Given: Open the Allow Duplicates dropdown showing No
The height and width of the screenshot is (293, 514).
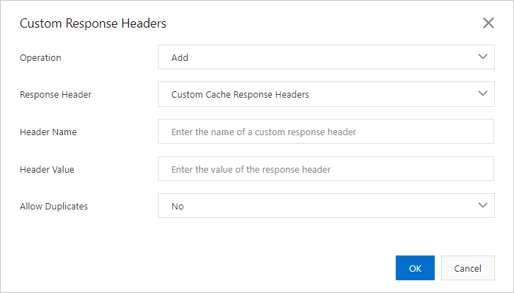Looking at the screenshot, I should [x=326, y=206].
